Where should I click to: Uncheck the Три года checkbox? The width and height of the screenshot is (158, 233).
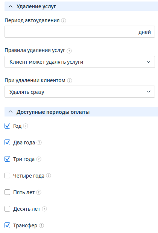8,159
